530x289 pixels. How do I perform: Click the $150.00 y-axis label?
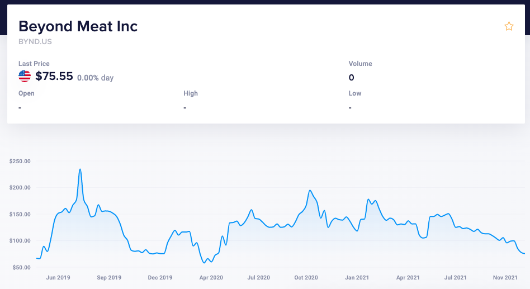click(x=20, y=214)
